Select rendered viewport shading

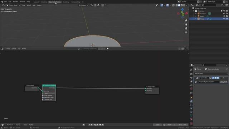(x=184, y=5)
